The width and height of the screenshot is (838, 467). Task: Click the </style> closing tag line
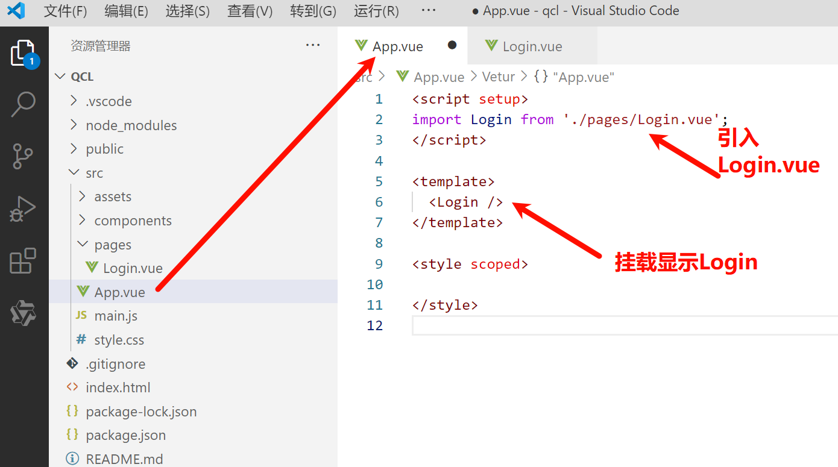[x=445, y=305]
